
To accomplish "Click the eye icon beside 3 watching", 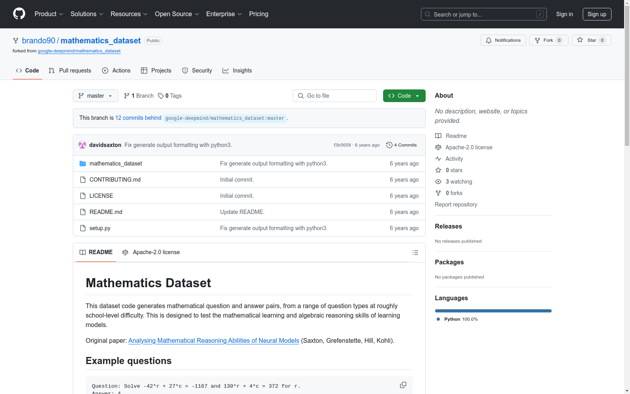I will [x=438, y=182].
